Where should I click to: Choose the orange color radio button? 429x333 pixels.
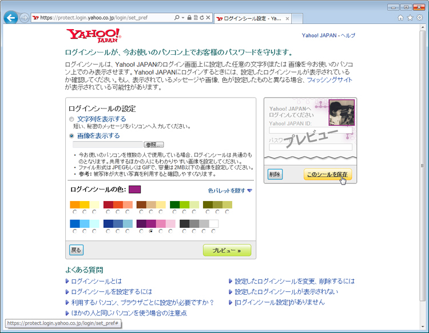click(x=75, y=212)
